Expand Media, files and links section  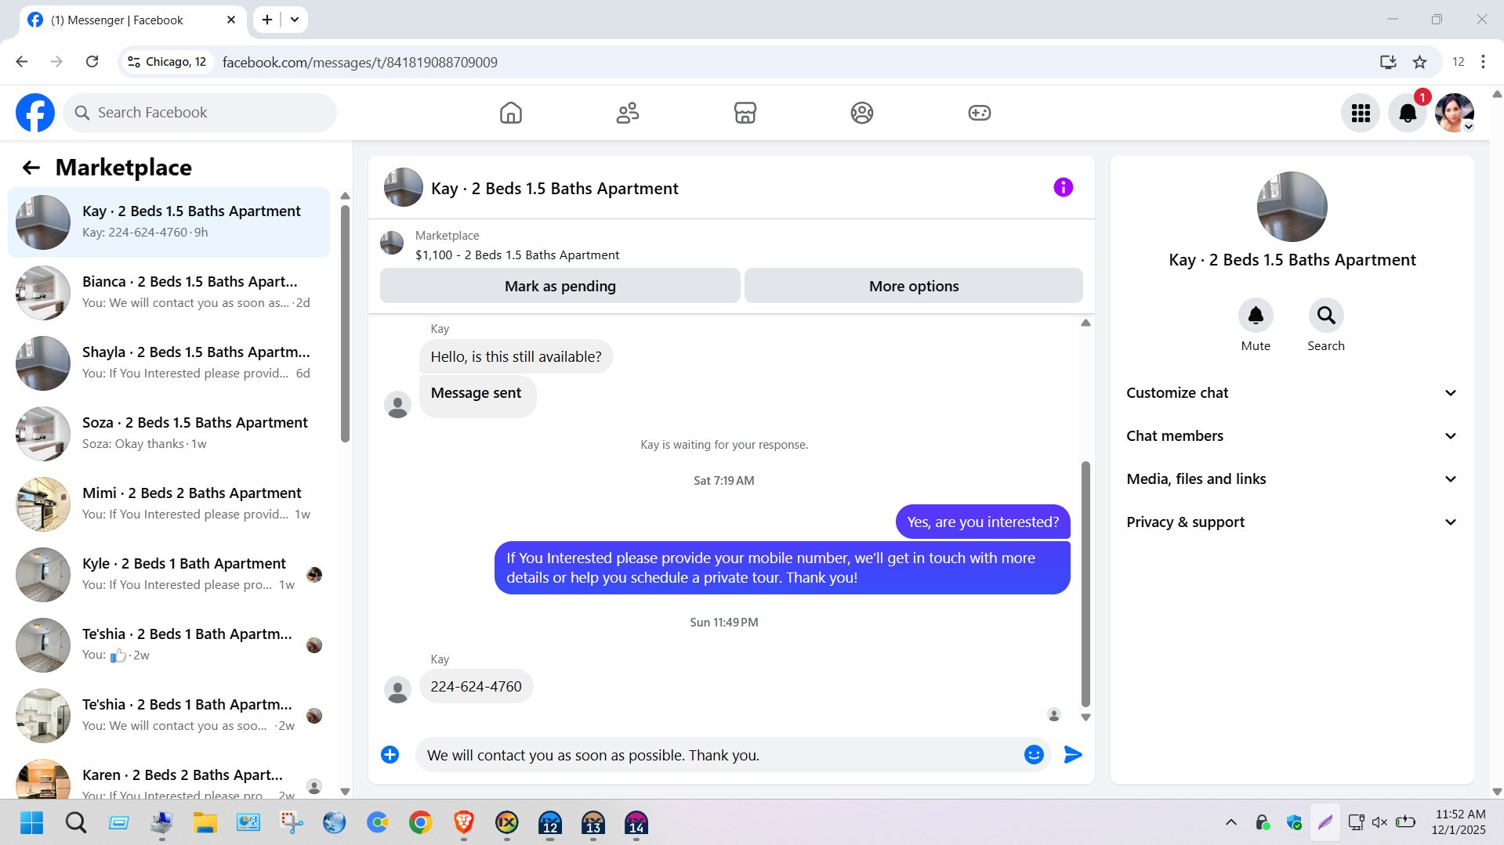click(x=1292, y=479)
